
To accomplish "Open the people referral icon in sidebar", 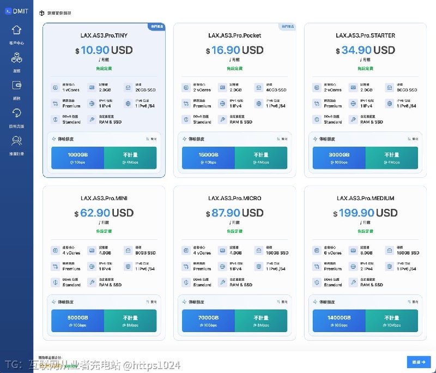I will point(16,141).
